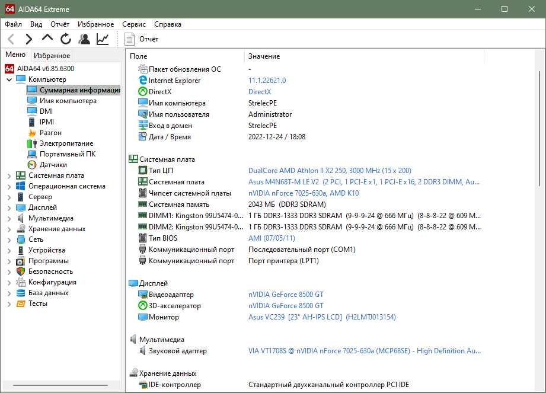The width and height of the screenshot is (546, 393).
Task: Click the Системная память RAM icon
Action: (143, 204)
